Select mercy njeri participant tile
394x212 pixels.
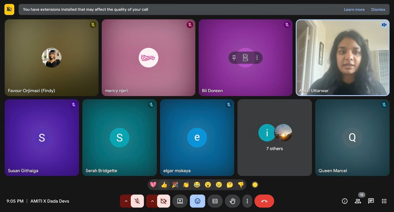pyautogui.click(x=148, y=58)
